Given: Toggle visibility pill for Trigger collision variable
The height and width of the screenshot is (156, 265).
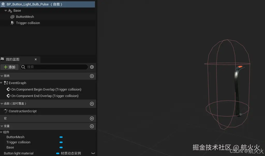Looking at the screenshot, I should (61, 142).
